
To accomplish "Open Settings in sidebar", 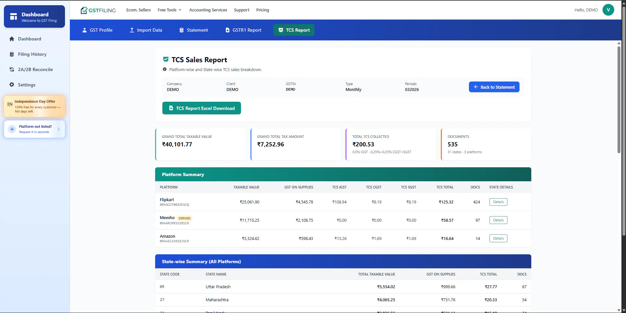I will point(35,85).
